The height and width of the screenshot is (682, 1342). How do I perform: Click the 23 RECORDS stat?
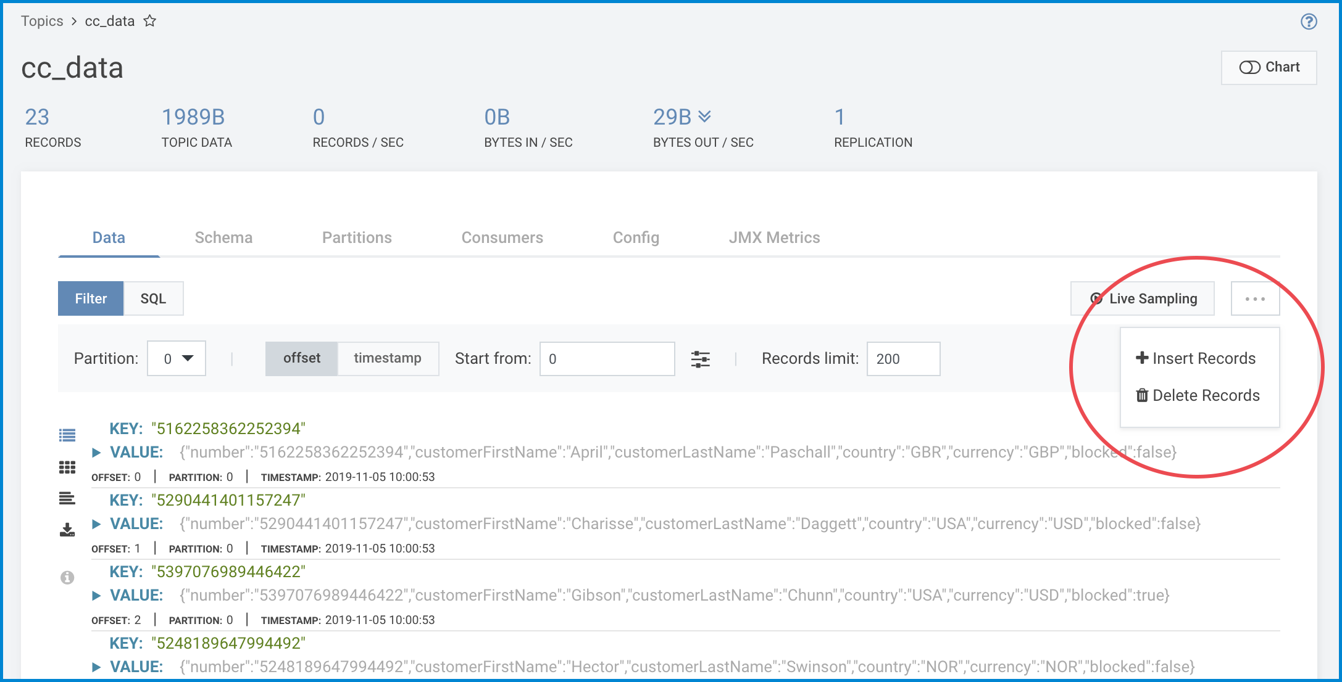tap(52, 128)
